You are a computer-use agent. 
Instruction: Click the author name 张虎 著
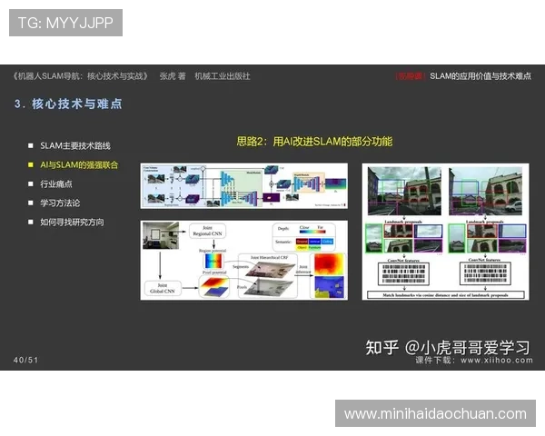click(x=173, y=76)
